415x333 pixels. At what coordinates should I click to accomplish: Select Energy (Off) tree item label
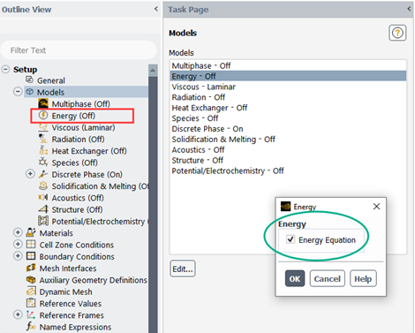(73, 116)
